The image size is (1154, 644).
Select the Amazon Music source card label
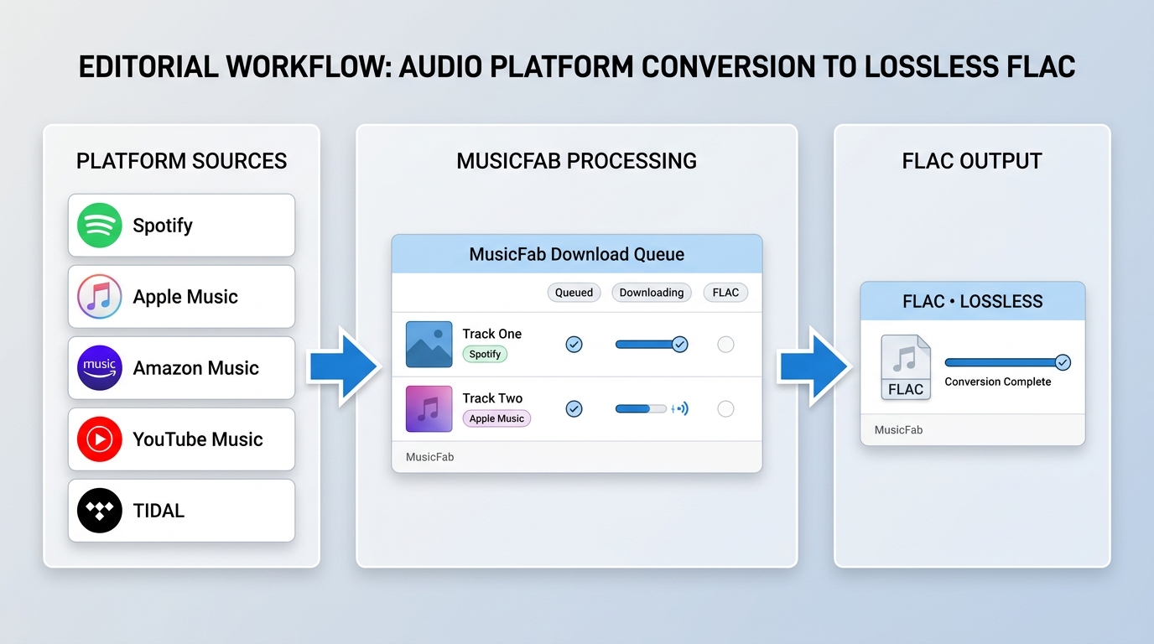coord(195,368)
